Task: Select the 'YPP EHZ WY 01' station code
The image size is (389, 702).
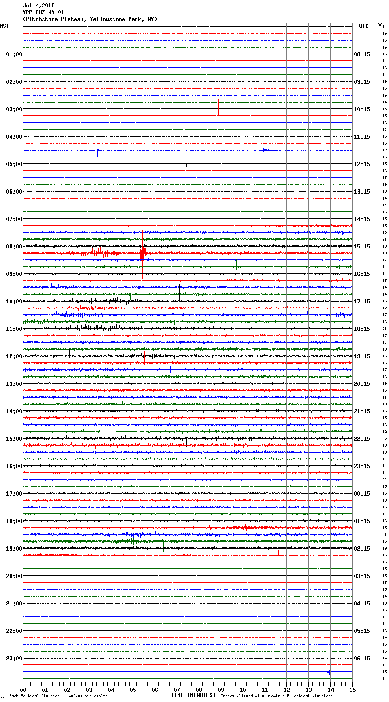Action: [43, 12]
